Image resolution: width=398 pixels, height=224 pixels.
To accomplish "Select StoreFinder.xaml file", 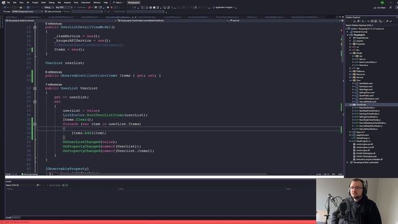I will [366, 96].
